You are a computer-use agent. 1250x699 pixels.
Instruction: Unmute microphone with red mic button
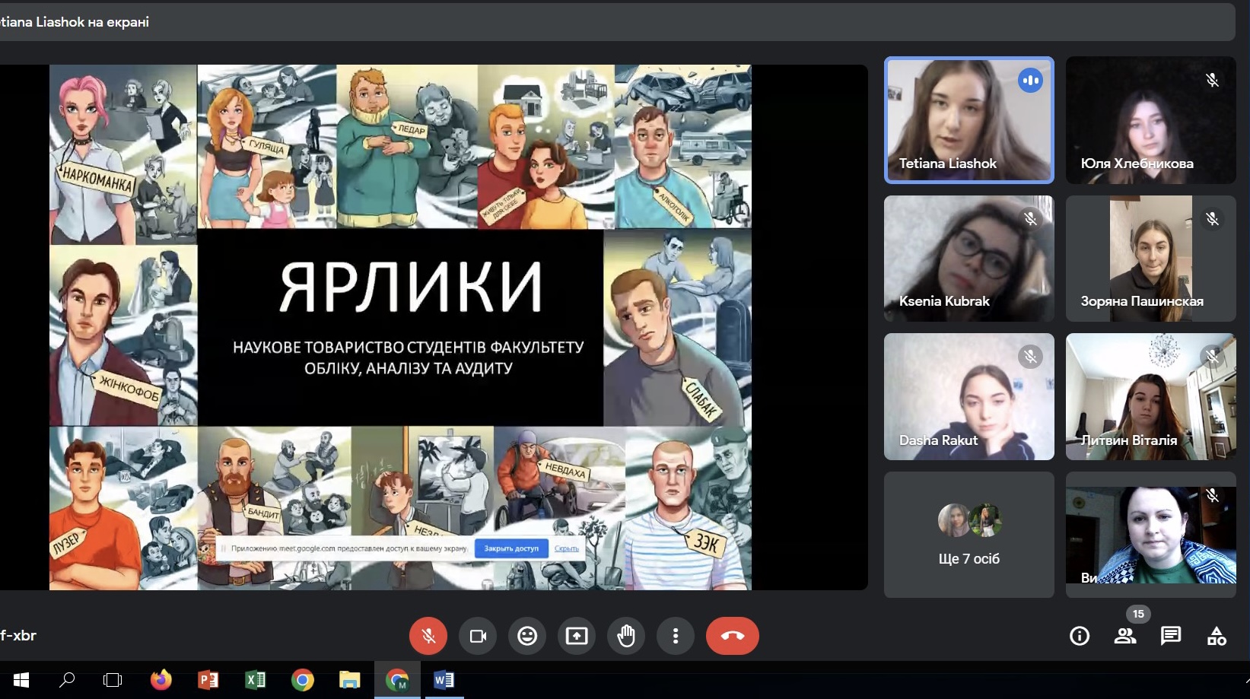point(428,636)
